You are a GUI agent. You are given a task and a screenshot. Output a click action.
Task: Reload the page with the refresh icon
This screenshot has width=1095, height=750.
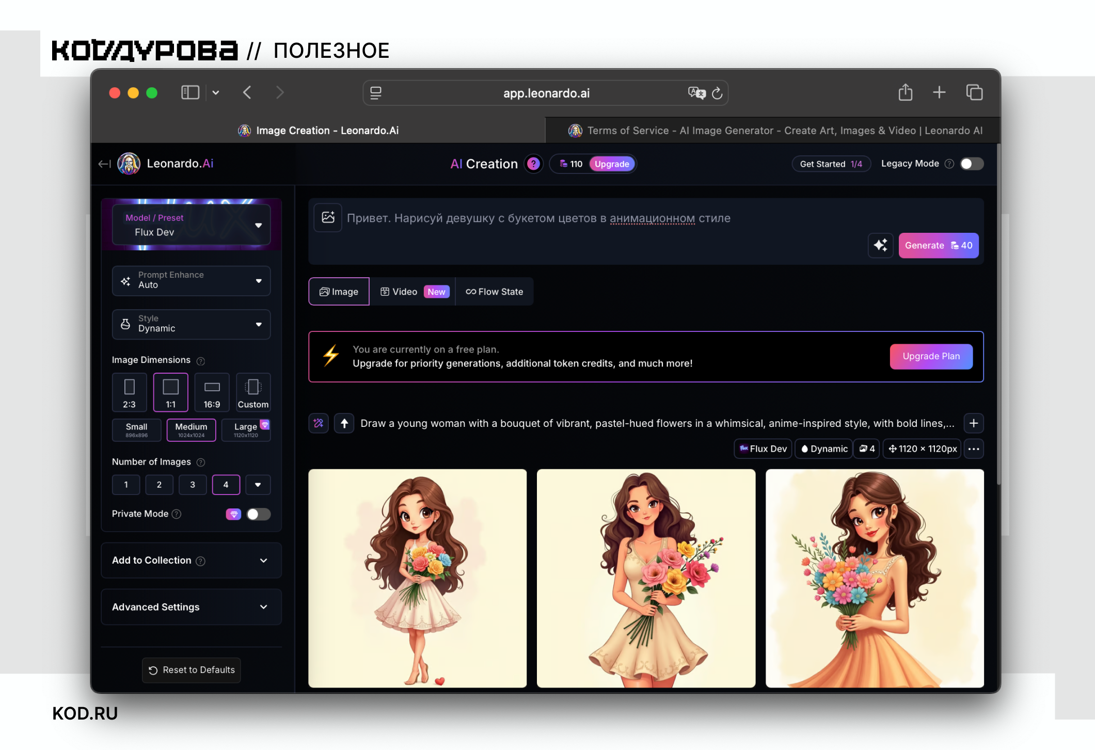717,93
